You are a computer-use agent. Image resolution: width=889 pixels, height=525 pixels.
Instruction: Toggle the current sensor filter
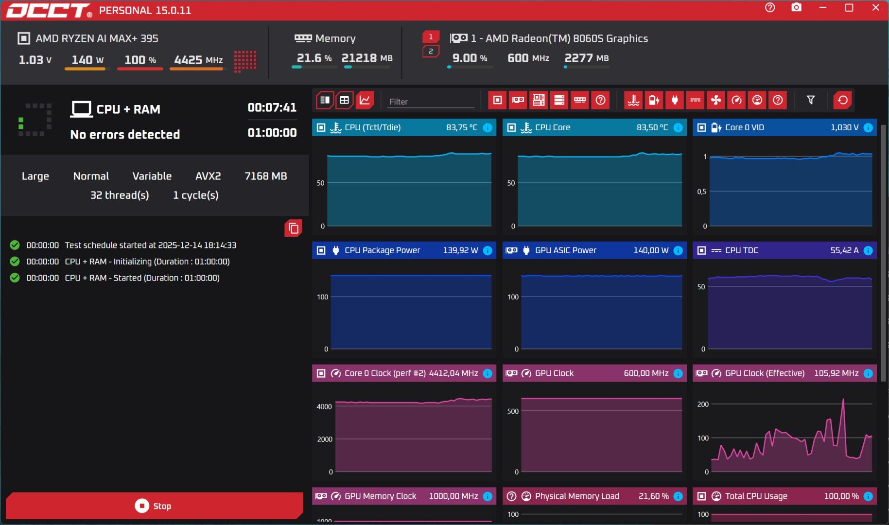(696, 100)
